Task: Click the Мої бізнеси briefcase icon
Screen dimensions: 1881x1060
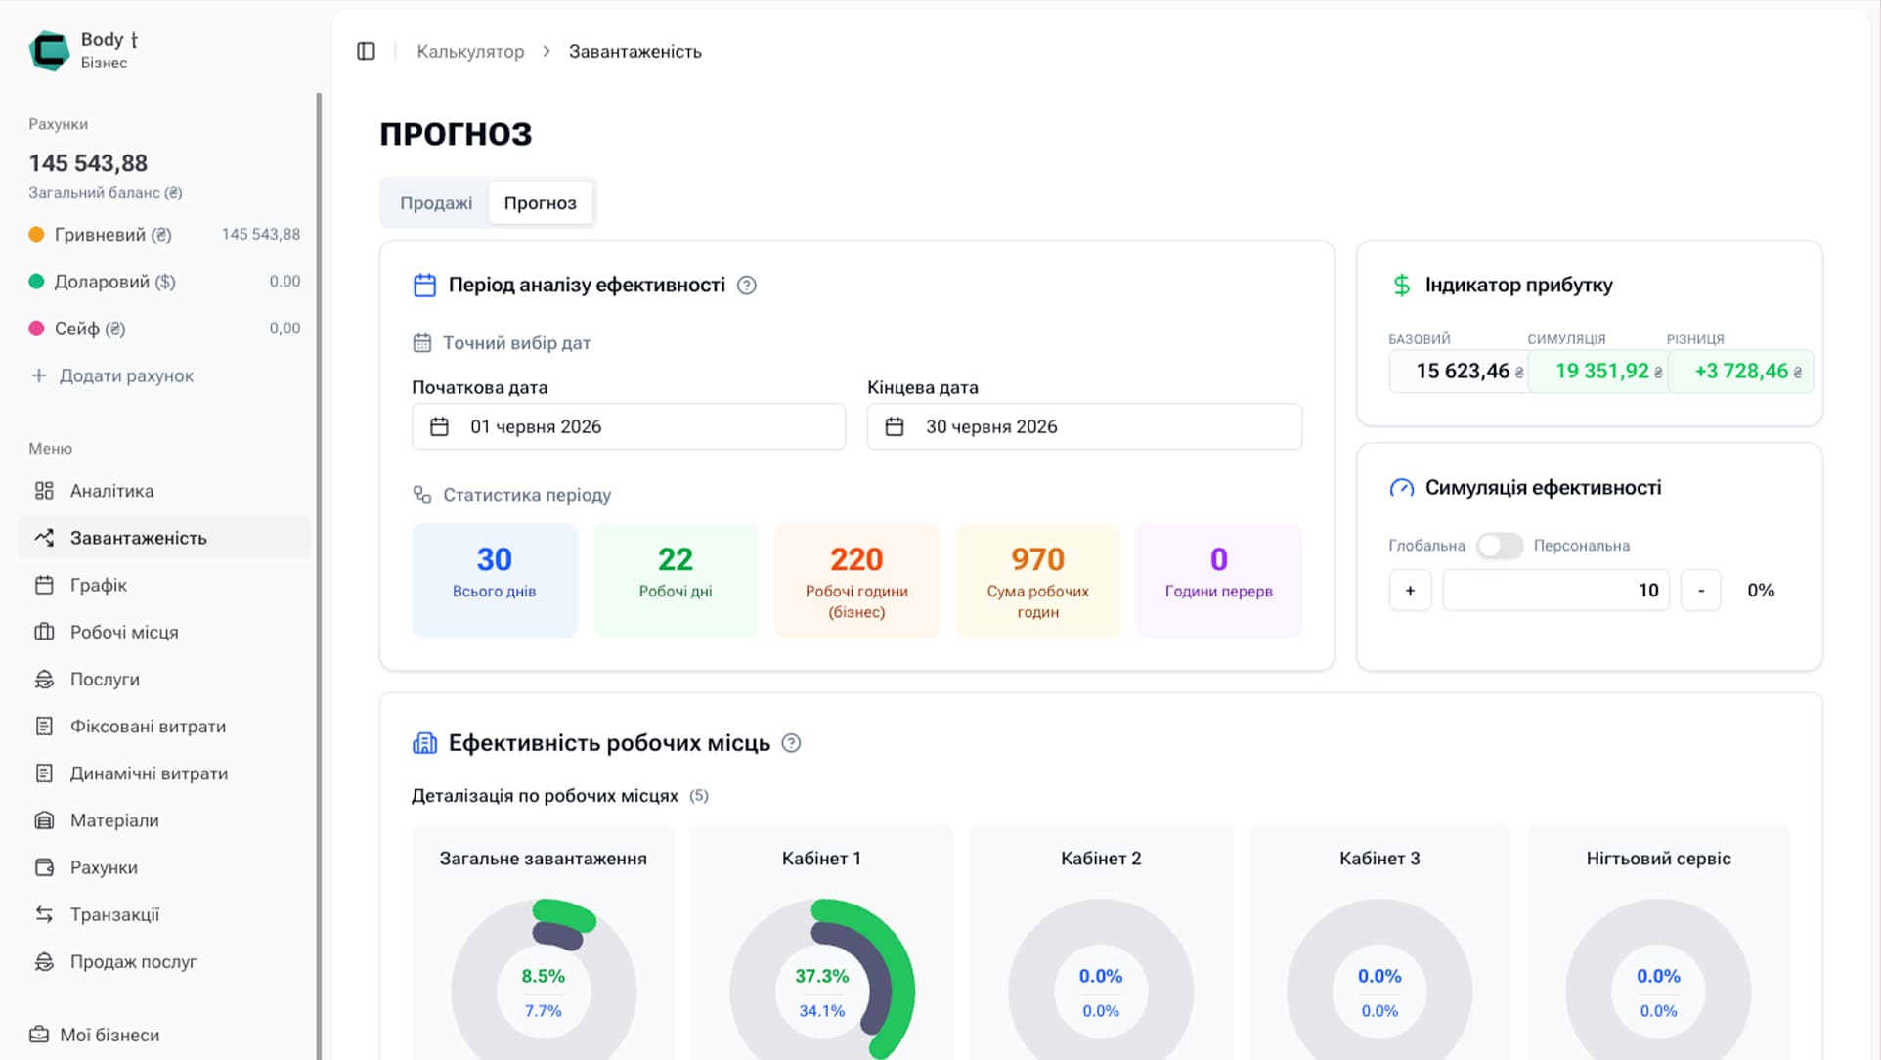Action: point(39,1035)
